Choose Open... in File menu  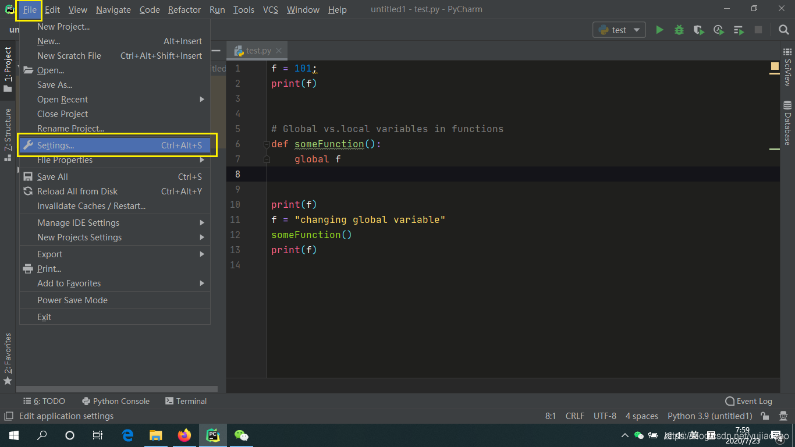pos(115,70)
